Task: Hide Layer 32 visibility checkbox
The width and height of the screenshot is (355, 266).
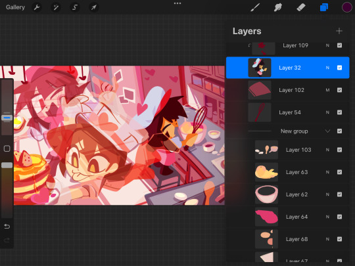Action: point(339,68)
